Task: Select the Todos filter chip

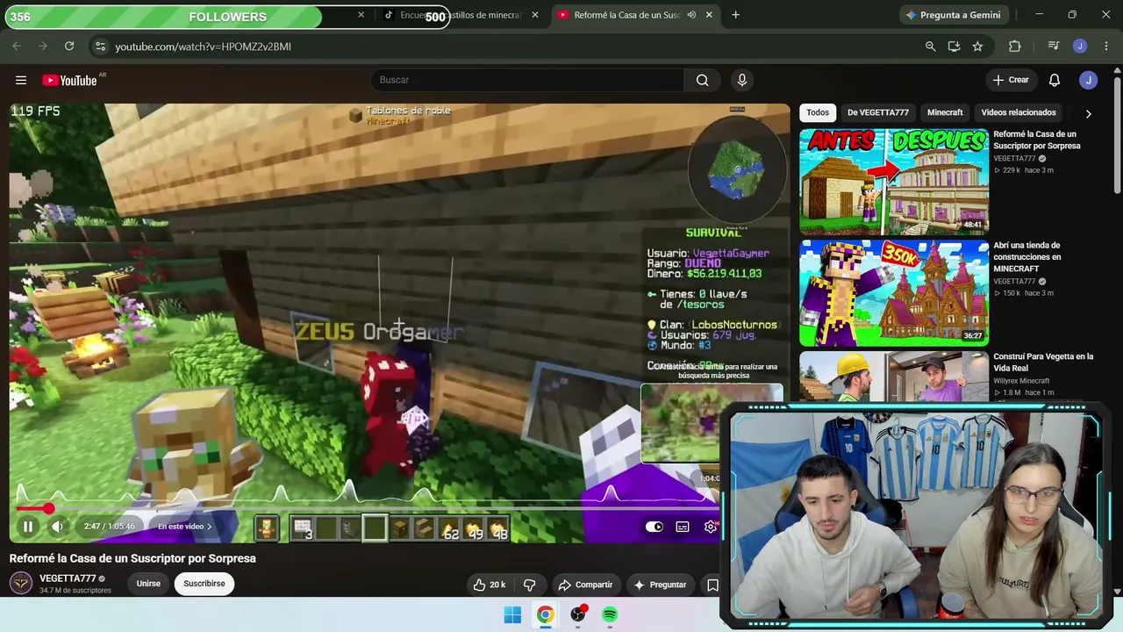Action: 818,112
